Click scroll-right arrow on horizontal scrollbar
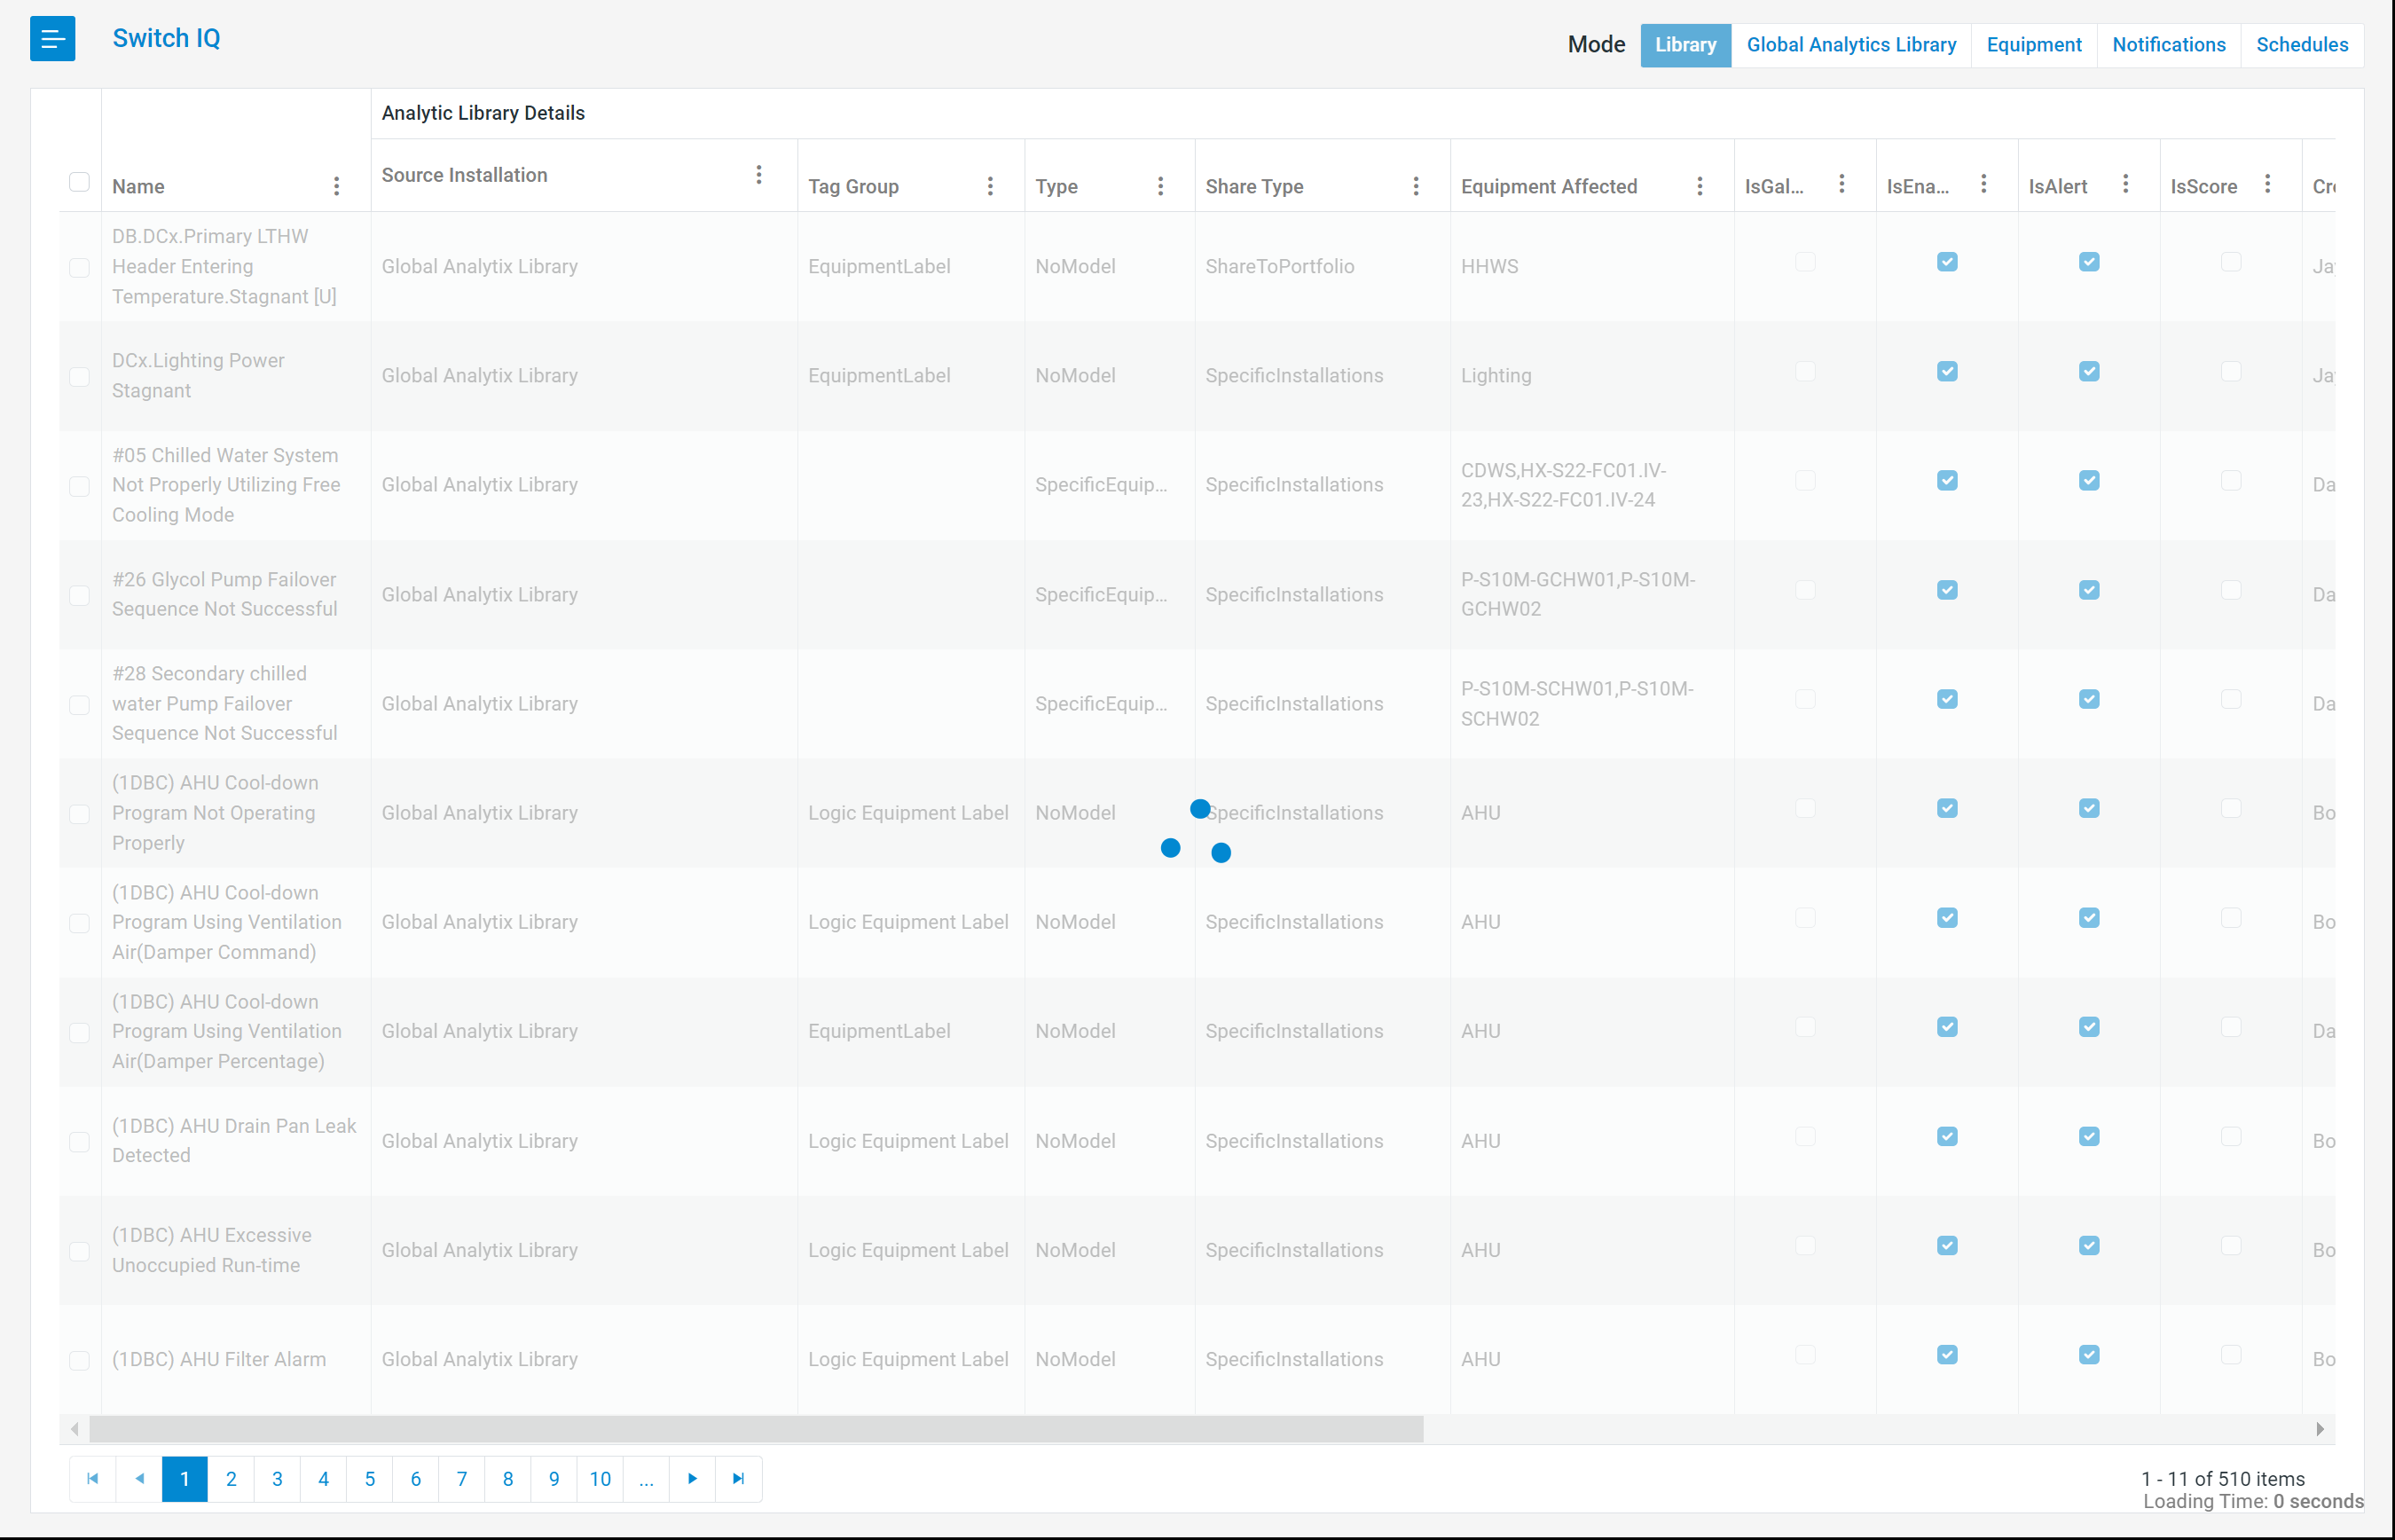Image resolution: width=2395 pixels, height=1540 pixels. click(2319, 1429)
